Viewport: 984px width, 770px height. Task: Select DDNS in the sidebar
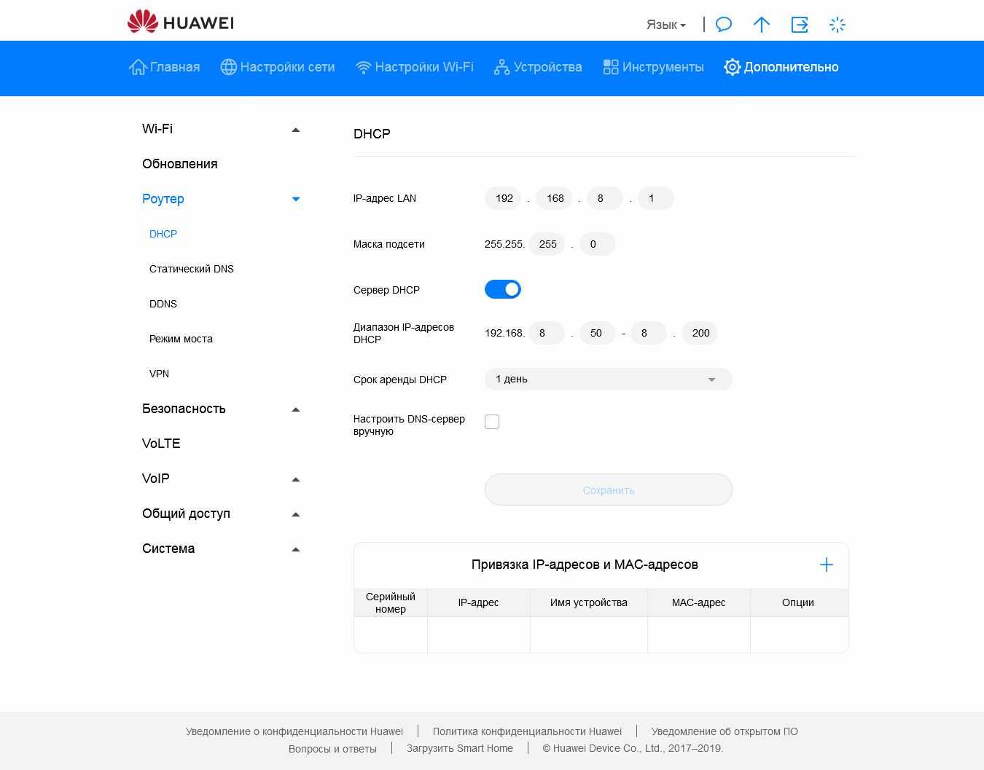tap(163, 304)
